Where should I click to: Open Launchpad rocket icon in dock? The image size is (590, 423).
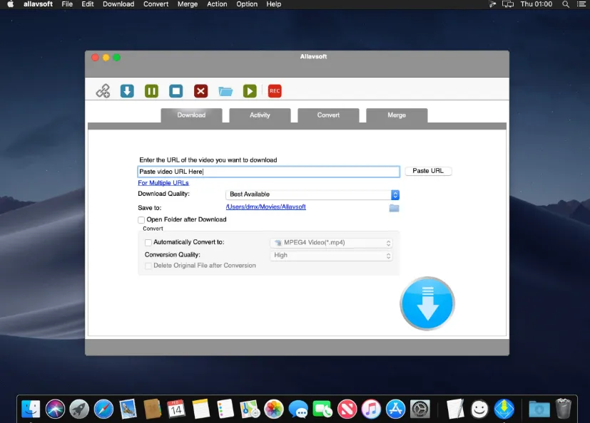point(79,409)
